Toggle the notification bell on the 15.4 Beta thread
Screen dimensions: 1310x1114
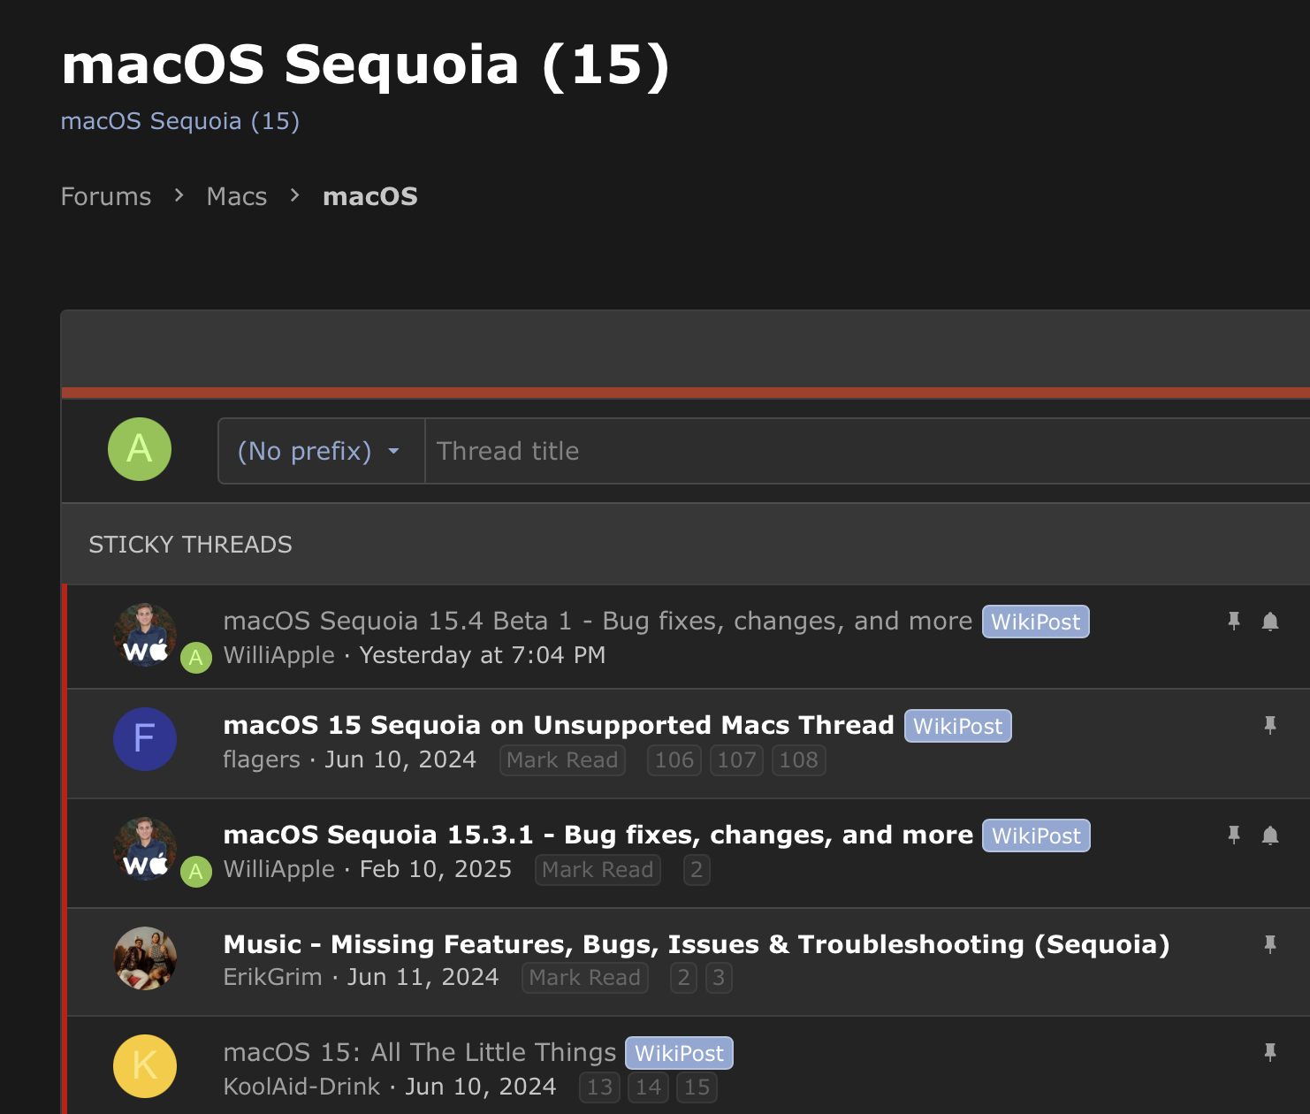1272,622
